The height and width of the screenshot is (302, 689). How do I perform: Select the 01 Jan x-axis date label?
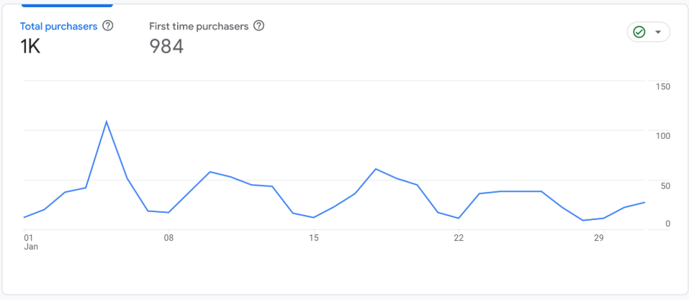[x=29, y=242]
